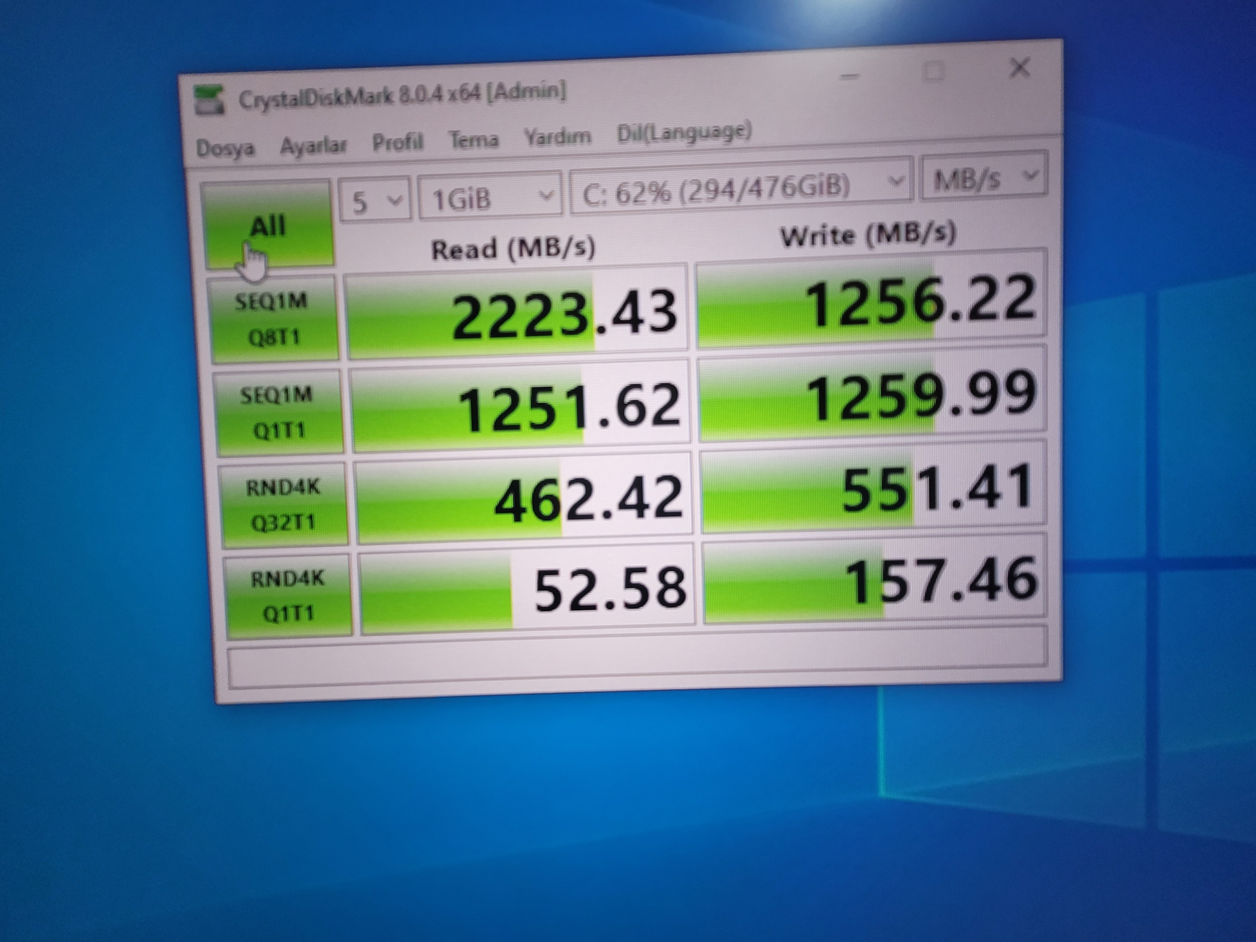Viewport: 1256px width, 942px height.
Task: Close the CrystalDiskMark window
Action: 1020,68
